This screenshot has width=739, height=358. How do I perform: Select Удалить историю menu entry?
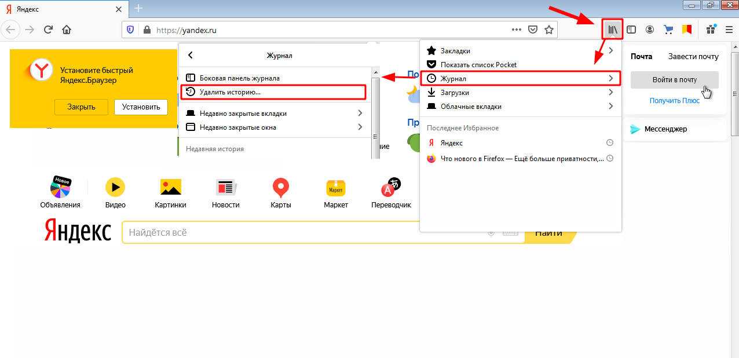tap(230, 92)
